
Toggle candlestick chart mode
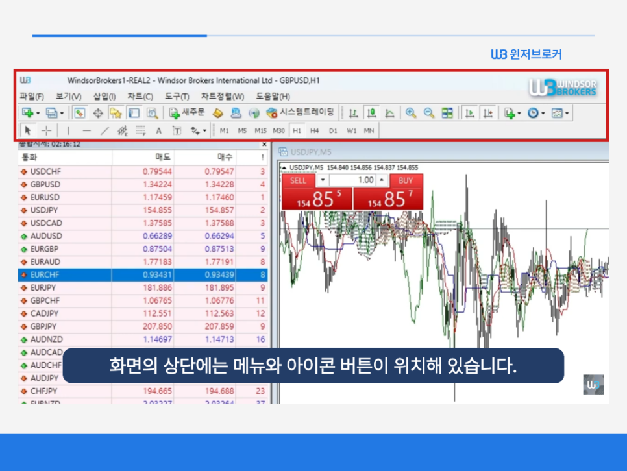tap(371, 113)
